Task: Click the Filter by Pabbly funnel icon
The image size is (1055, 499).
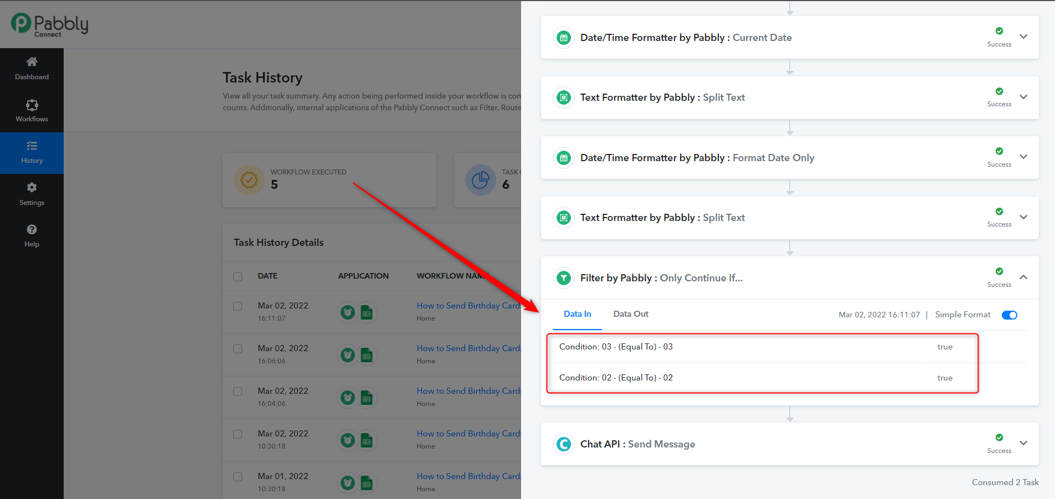Action: [564, 278]
